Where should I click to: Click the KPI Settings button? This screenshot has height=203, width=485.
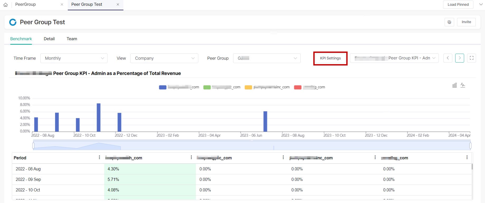click(330, 58)
